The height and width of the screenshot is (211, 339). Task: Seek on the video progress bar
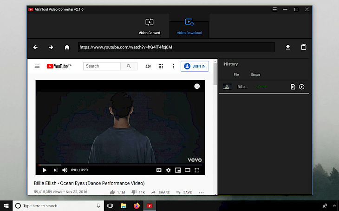tap(120, 165)
